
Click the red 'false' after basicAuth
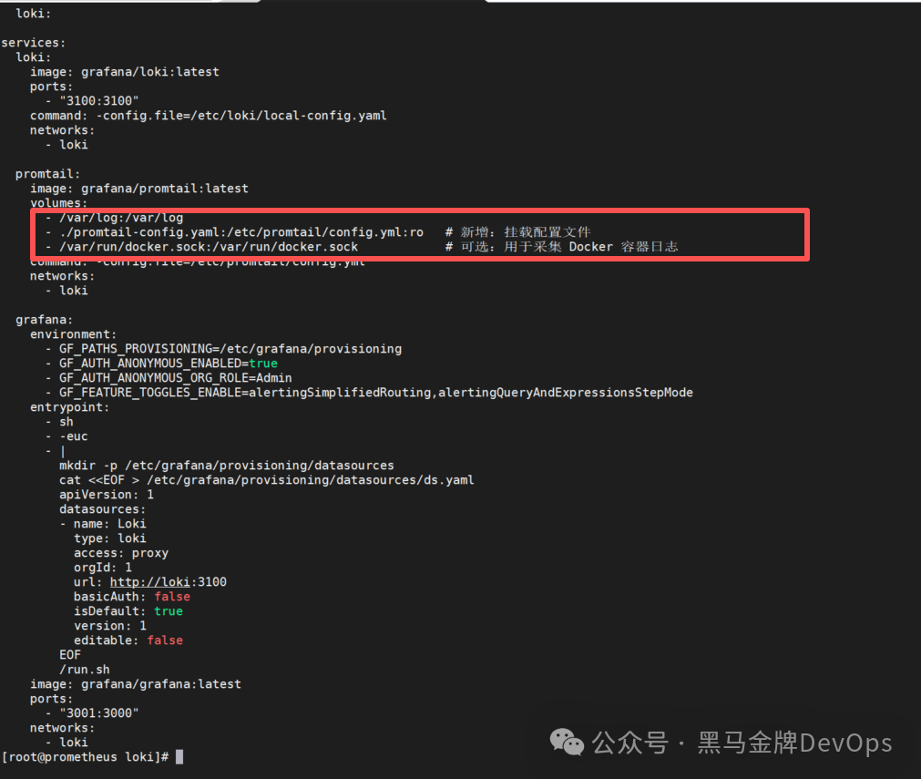(x=172, y=596)
